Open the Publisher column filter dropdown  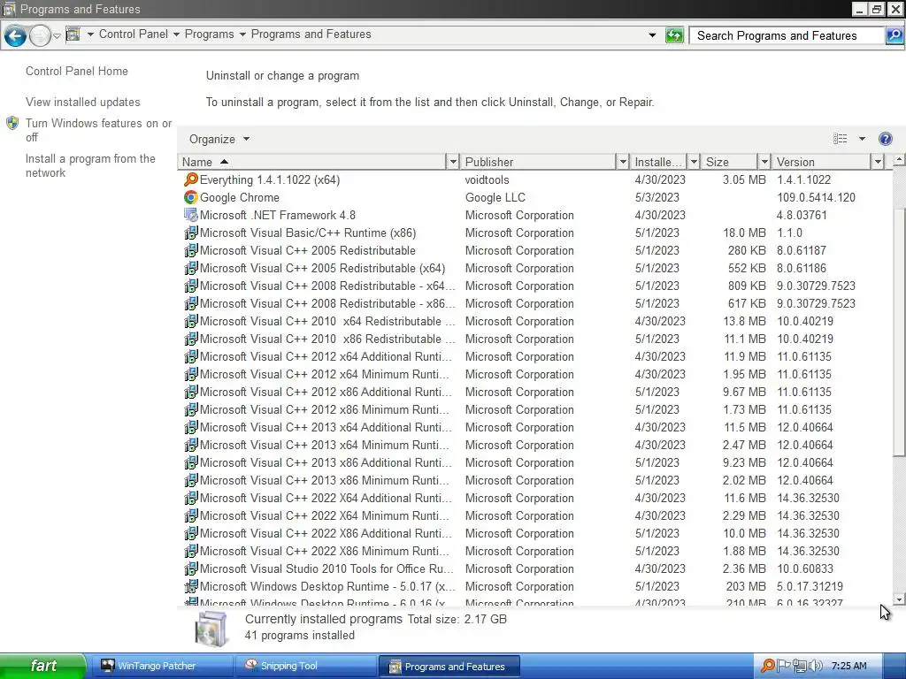coord(623,163)
